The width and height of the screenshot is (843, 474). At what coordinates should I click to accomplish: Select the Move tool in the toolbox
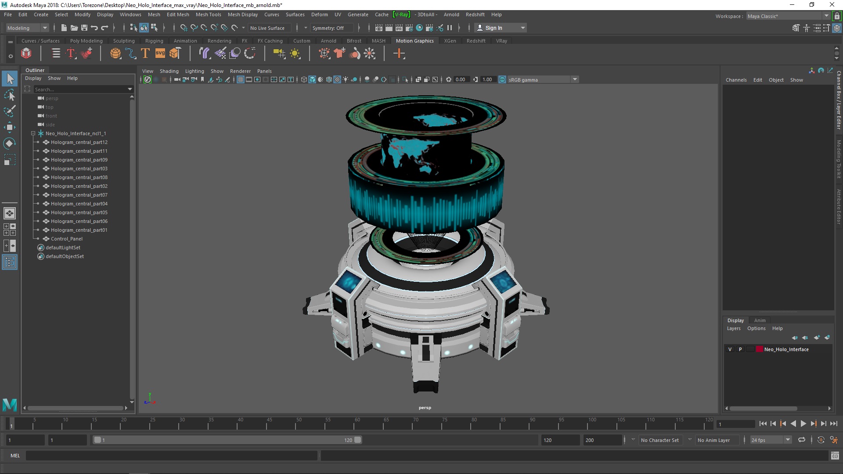tap(9, 127)
